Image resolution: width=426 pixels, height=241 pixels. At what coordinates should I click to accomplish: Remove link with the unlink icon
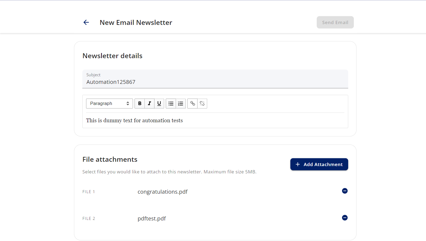point(202,103)
